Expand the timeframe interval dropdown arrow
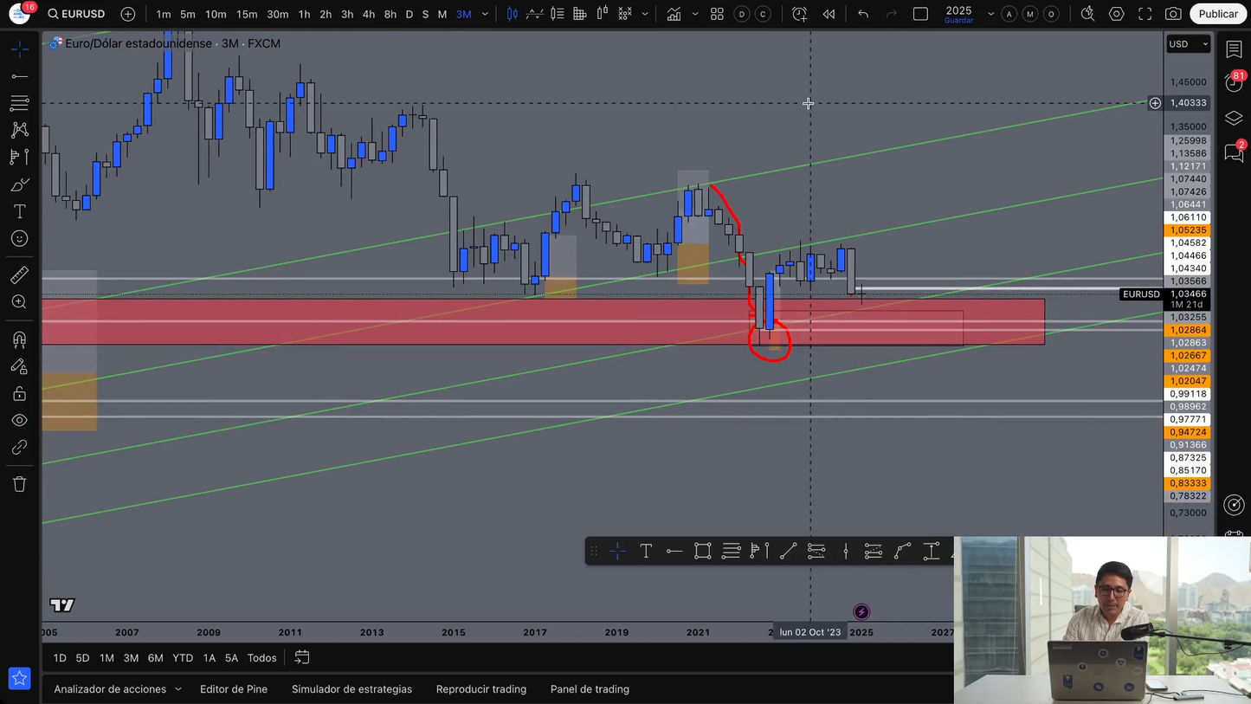 point(485,14)
